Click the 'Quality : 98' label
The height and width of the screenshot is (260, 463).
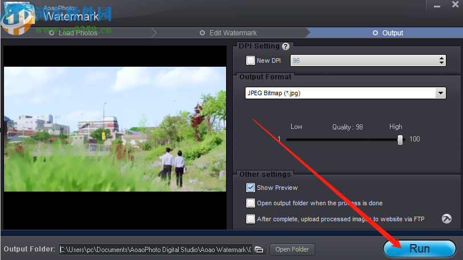pyautogui.click(x=347, y=127)
